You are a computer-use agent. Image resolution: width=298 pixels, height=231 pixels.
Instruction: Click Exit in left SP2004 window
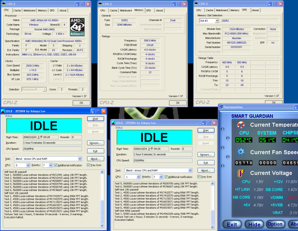point(95,151)
